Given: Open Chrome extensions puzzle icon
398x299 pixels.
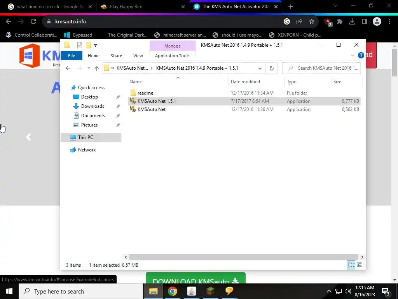Looking at the screenshot, I should coord(340,22).
